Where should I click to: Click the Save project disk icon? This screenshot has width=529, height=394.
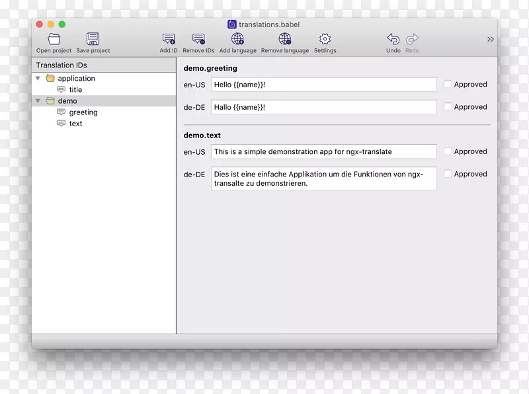click(93, 39)
